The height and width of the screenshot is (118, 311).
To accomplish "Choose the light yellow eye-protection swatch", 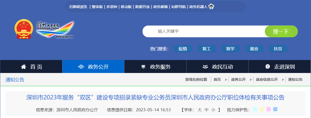I will (x=262, y=109).
